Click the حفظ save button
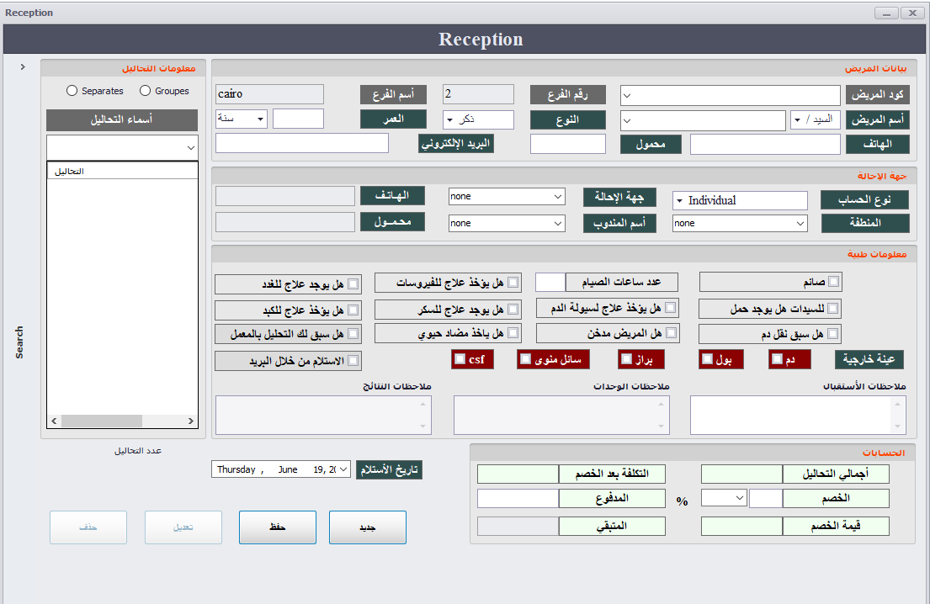The height and width of the screenshot is (604, 930). pyautogui.click(x=277, y=527)
